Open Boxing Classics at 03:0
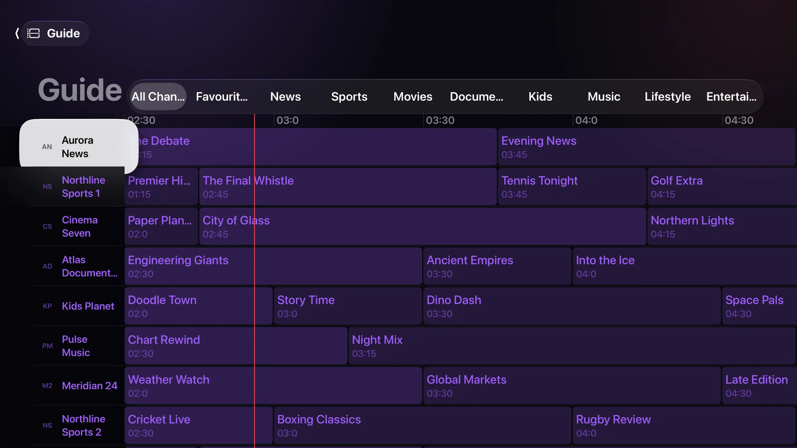Screen dimensions: 797x448 click(423, 426)
